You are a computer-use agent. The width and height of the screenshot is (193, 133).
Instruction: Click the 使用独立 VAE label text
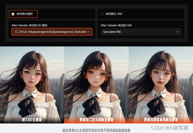coord(114,14)
